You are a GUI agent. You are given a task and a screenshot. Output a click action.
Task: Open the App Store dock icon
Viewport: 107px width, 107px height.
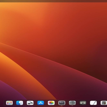coord(41,103)
